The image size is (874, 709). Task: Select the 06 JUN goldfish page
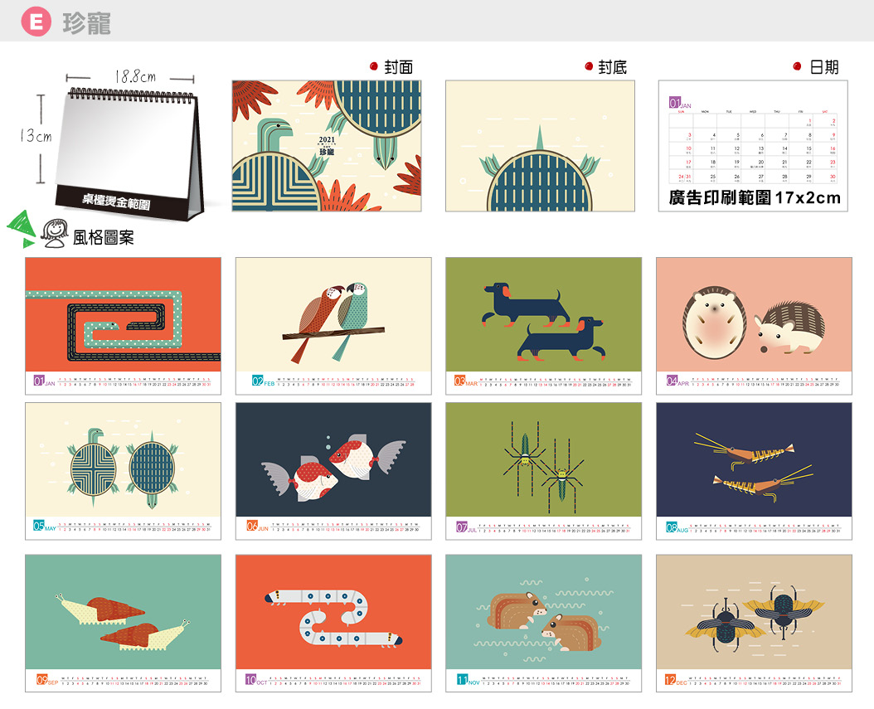click(333, 471)
